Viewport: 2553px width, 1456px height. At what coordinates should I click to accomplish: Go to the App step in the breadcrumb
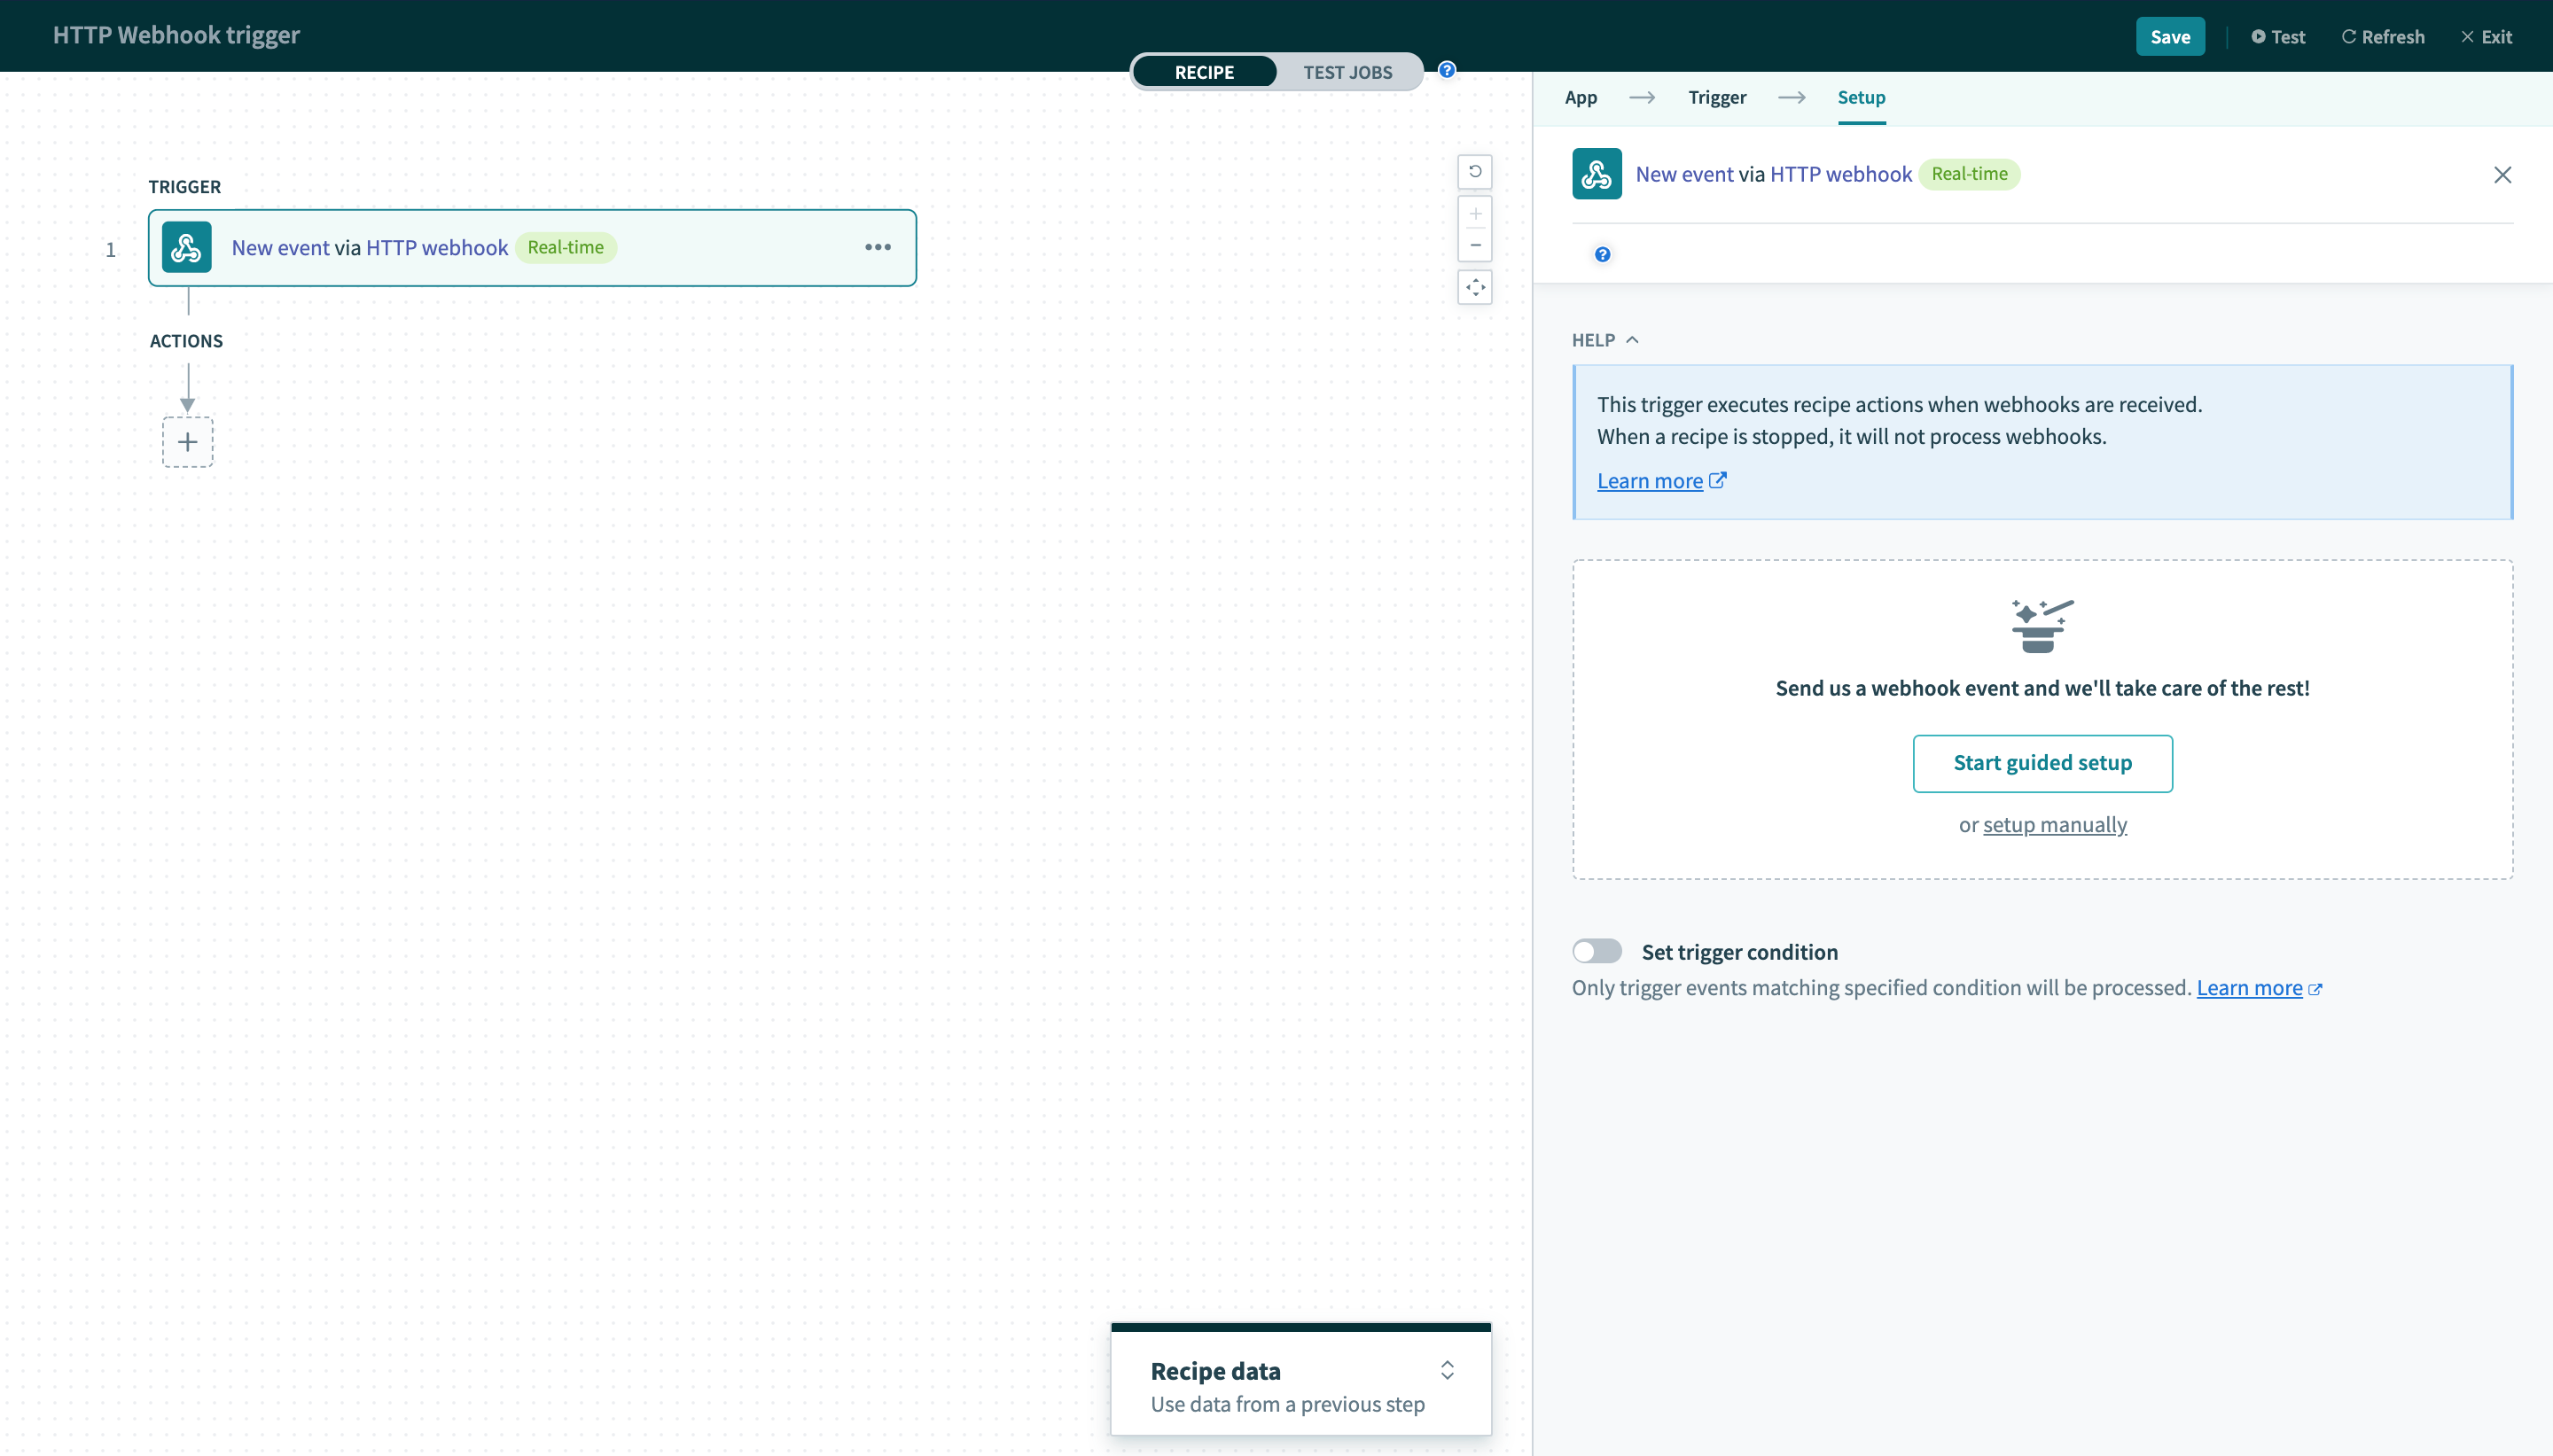[x=1581, y=97]
